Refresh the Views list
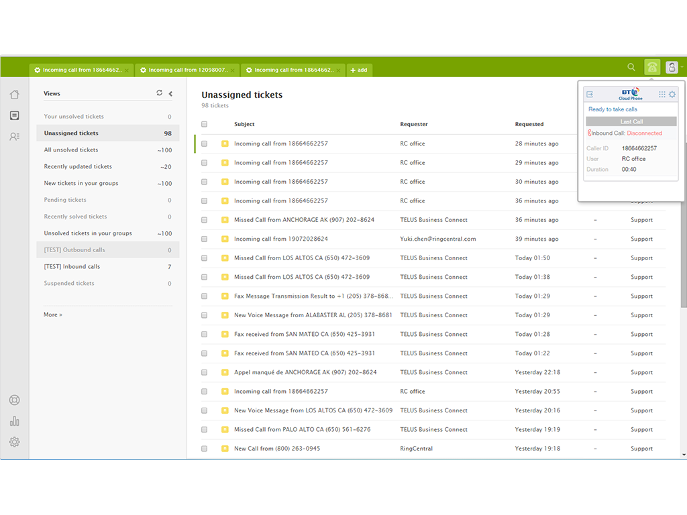Image resolution: width=687 pixels, height=515 pixels. pos(158,93)
